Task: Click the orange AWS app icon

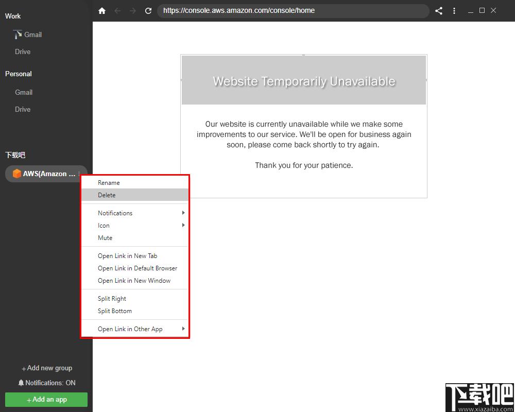Action: [x=17, y=174]
